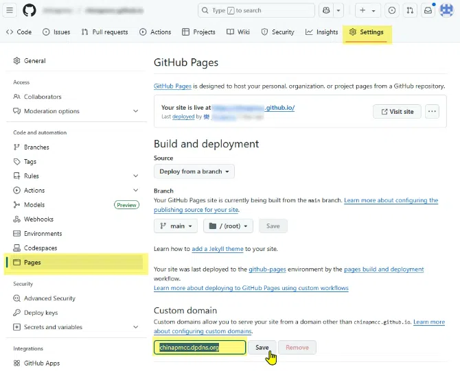The width and height of the screenshot is (460, 371).
Task: Switch to the Insights tab
Action: (321, 32)
